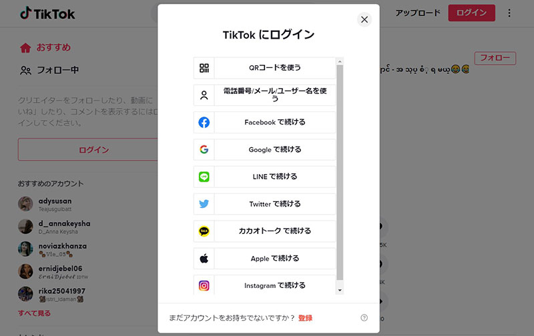Click すべて見る to see all accounts
The width and height of the screenshot is (534, 336).
(x=34, y=313)
